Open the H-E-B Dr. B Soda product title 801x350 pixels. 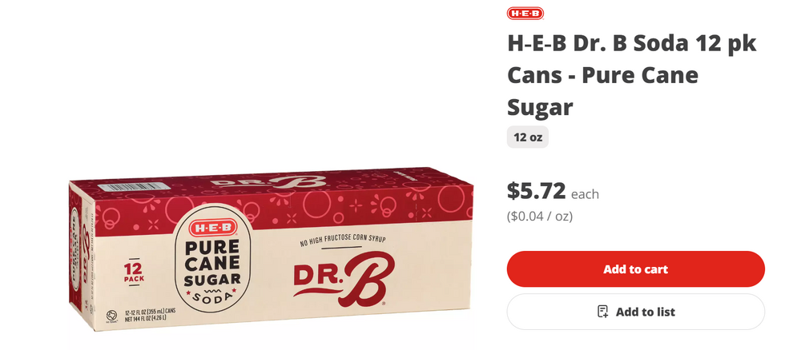[631, 75]
